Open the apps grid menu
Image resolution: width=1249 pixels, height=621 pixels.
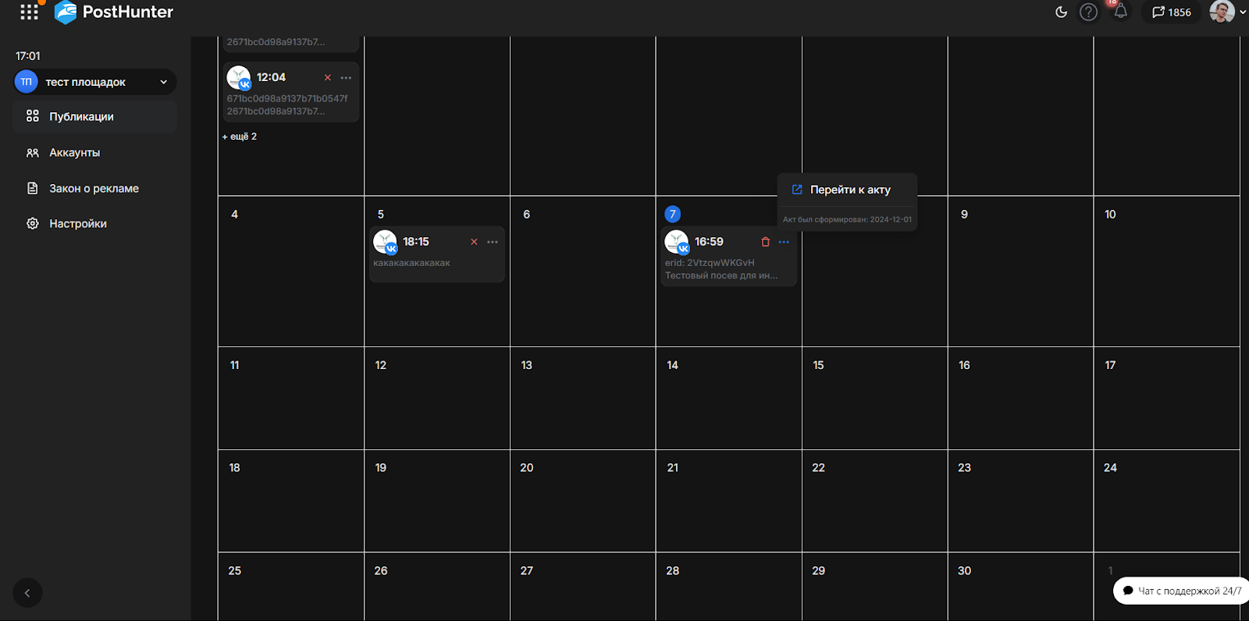coord(29,12)
